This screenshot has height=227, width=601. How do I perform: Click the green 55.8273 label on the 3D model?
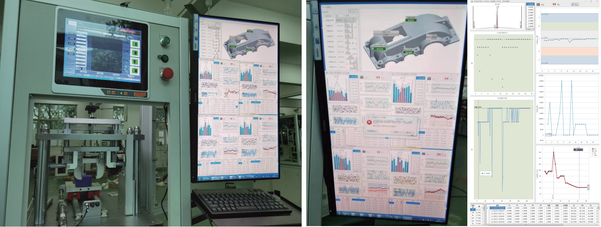point(411,20)
